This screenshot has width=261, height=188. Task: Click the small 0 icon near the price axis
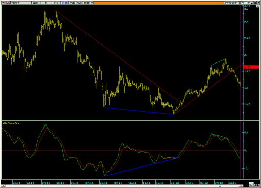click(x=257, y=6)
